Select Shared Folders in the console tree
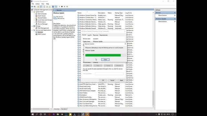 pyautogui.click(x=42, y=18)
